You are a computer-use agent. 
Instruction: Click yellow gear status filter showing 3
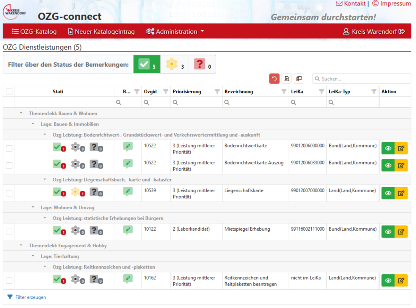[x=174, y=64]
